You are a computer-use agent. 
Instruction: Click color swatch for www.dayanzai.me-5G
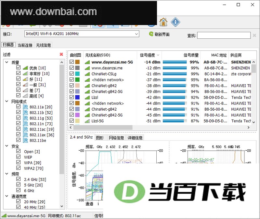pos(77,62)
